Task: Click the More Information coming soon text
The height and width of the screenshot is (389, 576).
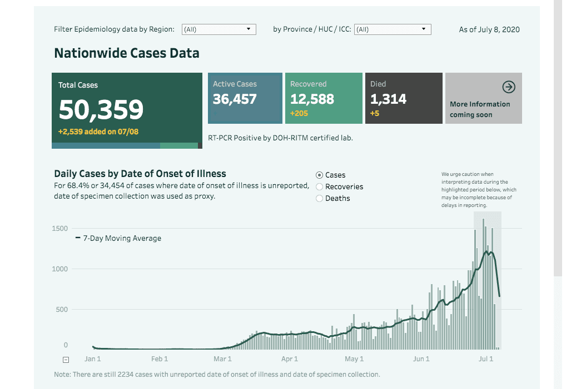Action: pos(479,109)
